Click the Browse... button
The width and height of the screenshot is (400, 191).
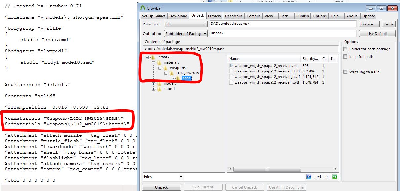click(x=369, y=24)
